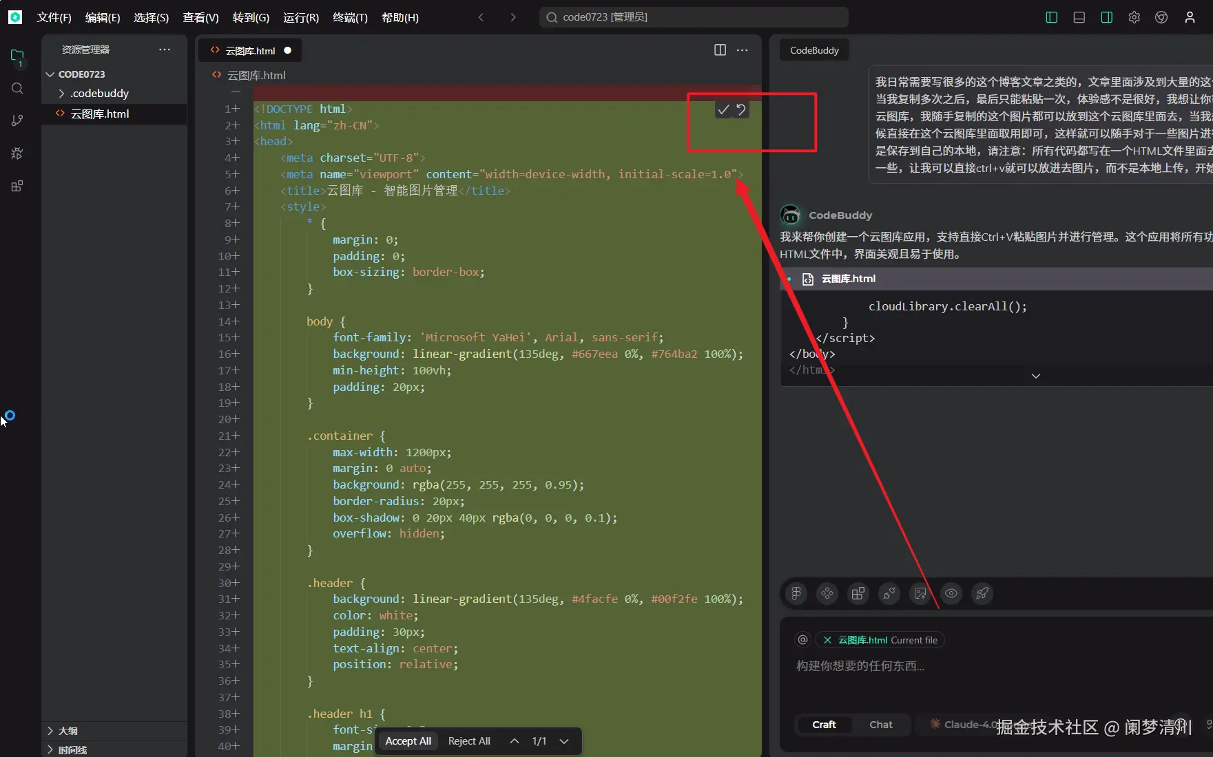Open the settings gear in title bar
The image size is (1213, 757).
(1134, 17)
